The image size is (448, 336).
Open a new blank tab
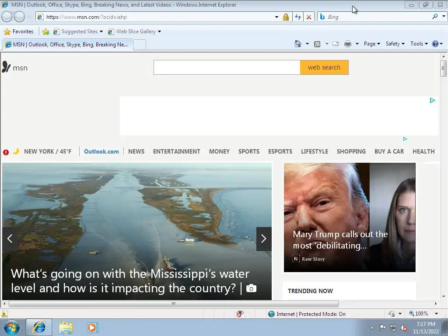(x=140, y=45)
